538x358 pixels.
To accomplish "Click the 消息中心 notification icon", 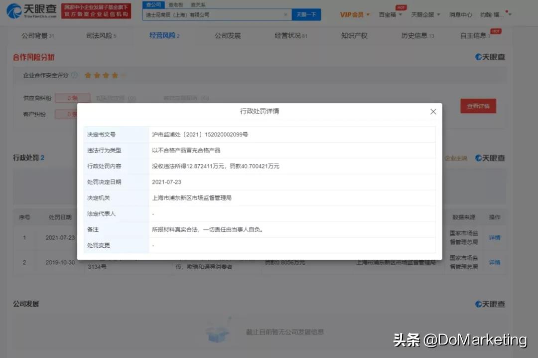I will [x=461, y=14].
